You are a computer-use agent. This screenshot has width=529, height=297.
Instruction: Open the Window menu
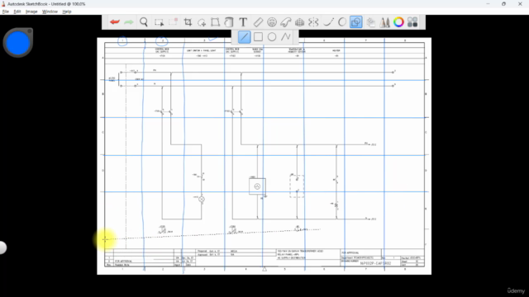50,12
